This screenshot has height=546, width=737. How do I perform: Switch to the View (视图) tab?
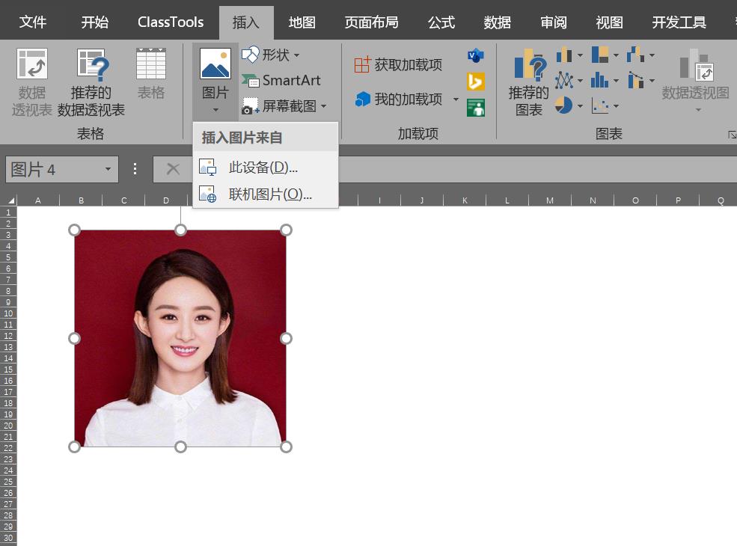pos(609,22)
